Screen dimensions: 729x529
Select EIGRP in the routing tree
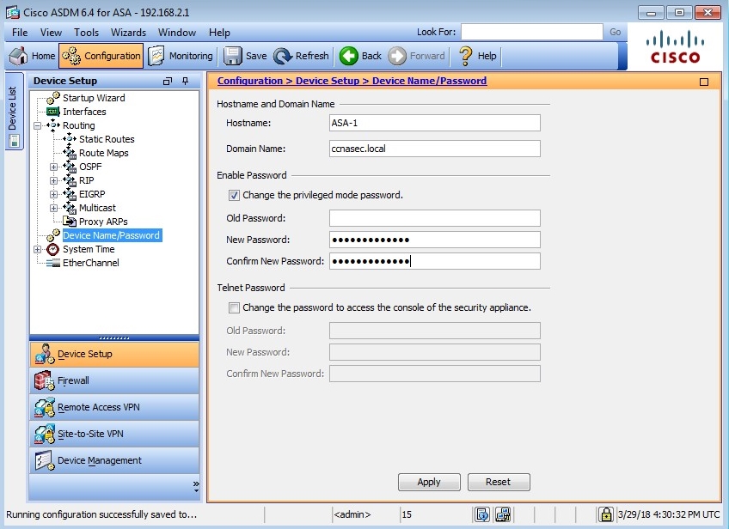click(92, 194)
